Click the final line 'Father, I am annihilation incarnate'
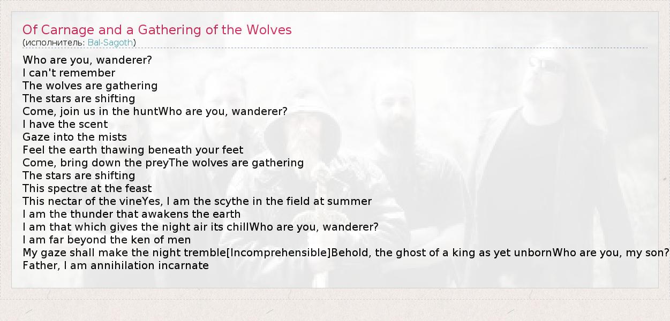This screenshot has height=321, width=670. [116, 265]
